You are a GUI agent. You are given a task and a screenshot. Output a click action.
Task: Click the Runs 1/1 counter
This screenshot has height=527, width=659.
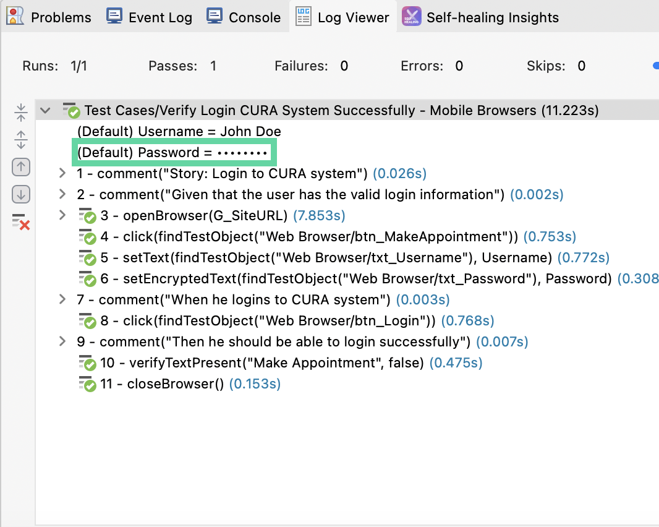point(54,66)
